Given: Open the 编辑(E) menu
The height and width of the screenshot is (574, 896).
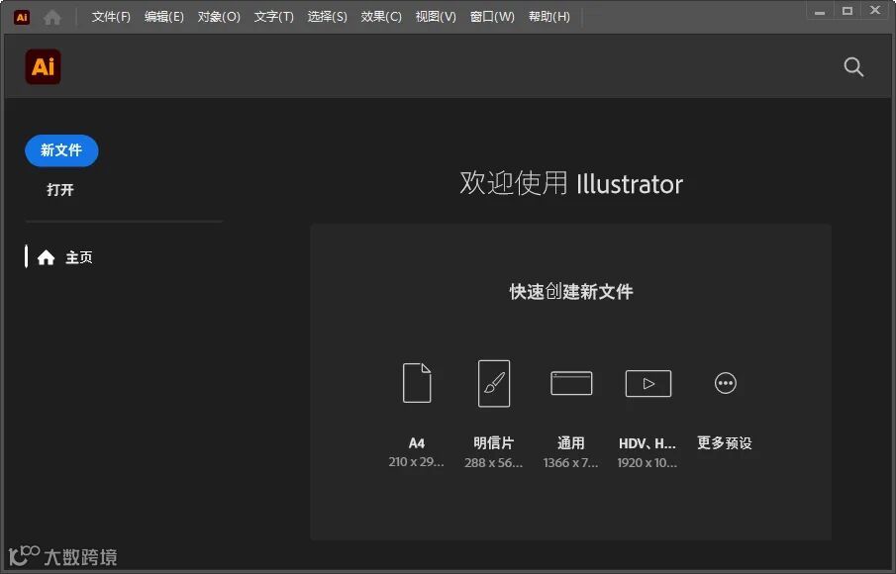Looking at the screenshot, I should click(x=164, y=17).
